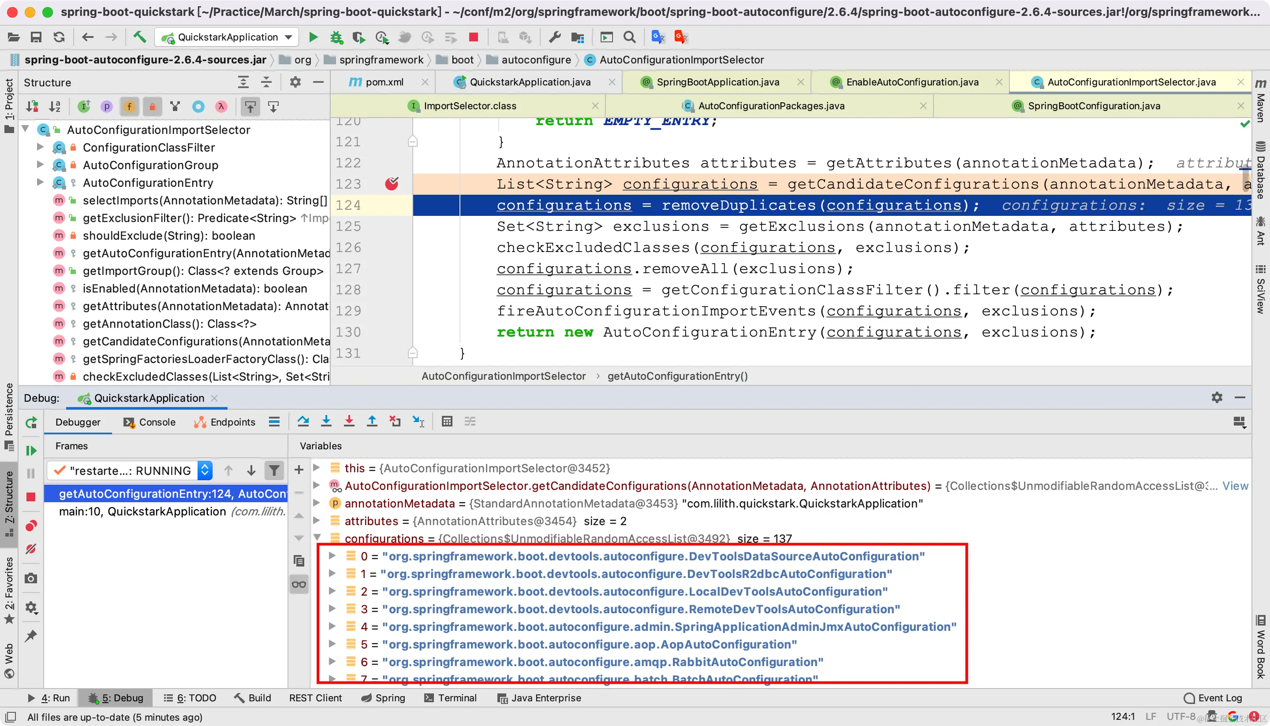Toggle the breakpoint on line 123
1270x726 pixels.
(x=392, y=184)
